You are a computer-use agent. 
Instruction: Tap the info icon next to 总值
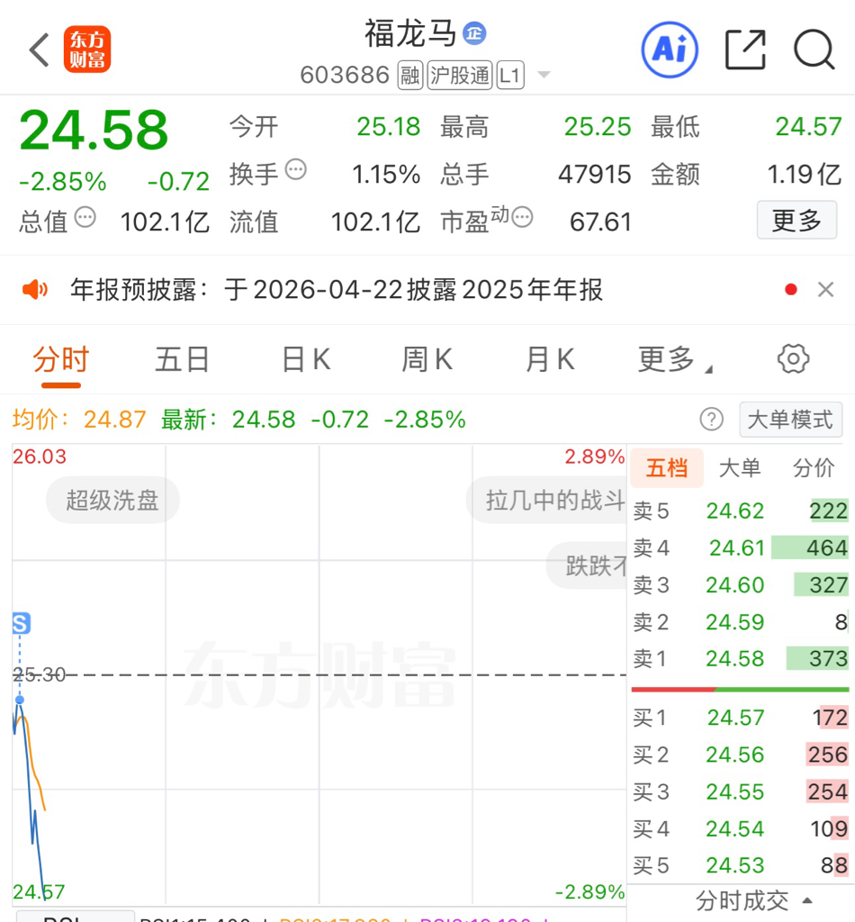point(85,218)
